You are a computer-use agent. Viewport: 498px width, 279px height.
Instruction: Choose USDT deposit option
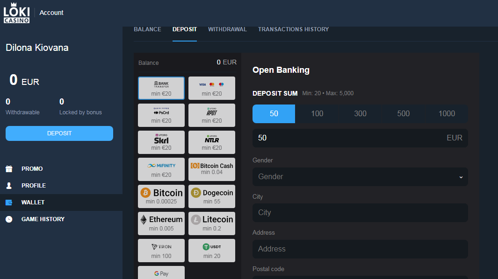[211, 251]
